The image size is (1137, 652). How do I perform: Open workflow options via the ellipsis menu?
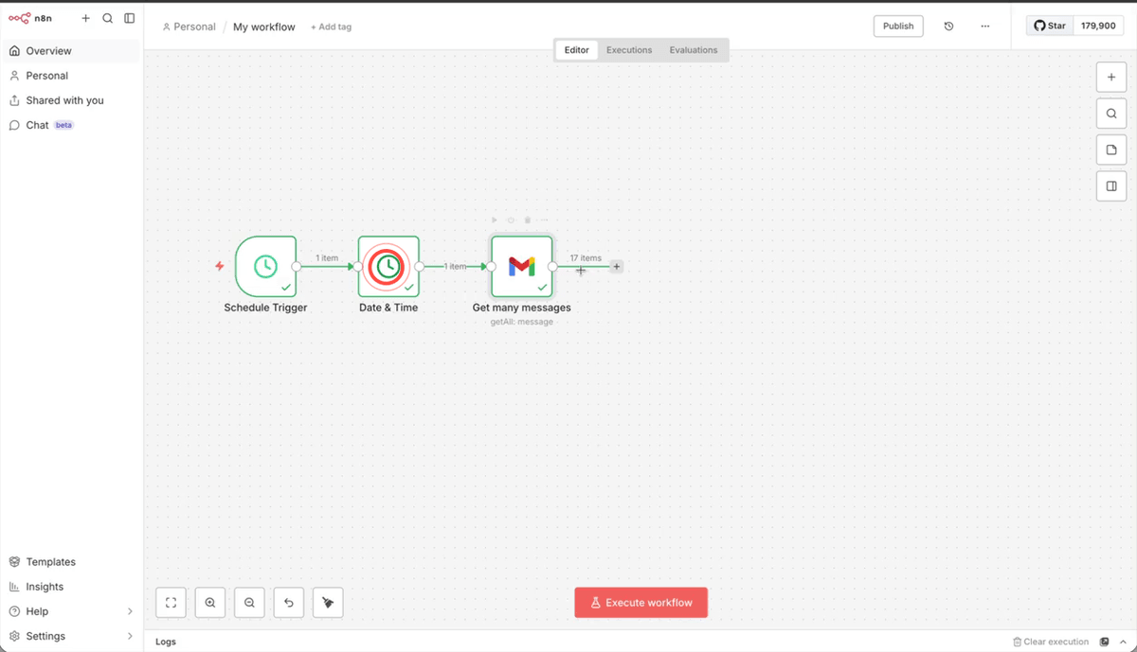tap(984, 26)
